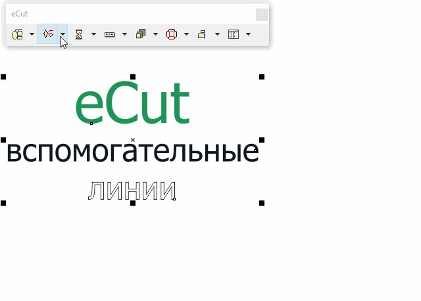This screenshot has width=421, height=301.
Task: Click the align objects icon with blue line
Action: (202, 34)
